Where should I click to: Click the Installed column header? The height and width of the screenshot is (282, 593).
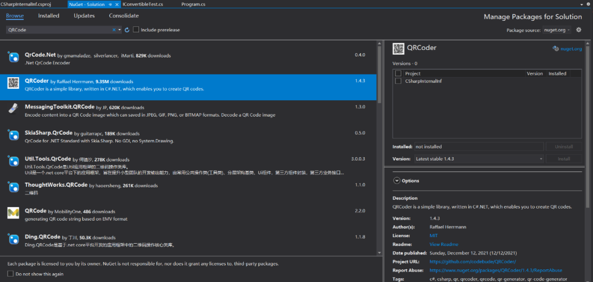[x=557, y=73]
